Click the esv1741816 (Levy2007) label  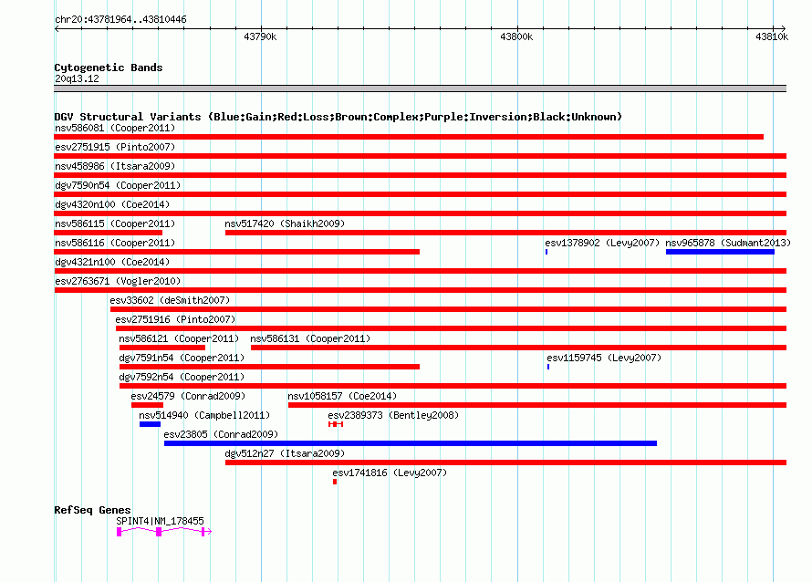[x=390, y=473]
